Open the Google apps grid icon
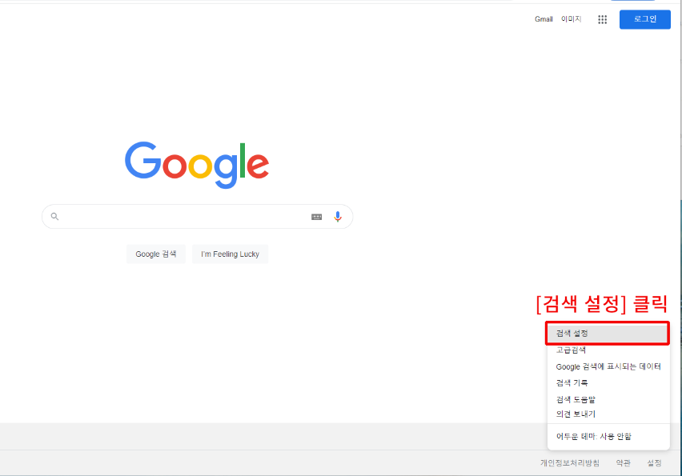The height and width of the screenshot is (476, 682). (602, 19)
